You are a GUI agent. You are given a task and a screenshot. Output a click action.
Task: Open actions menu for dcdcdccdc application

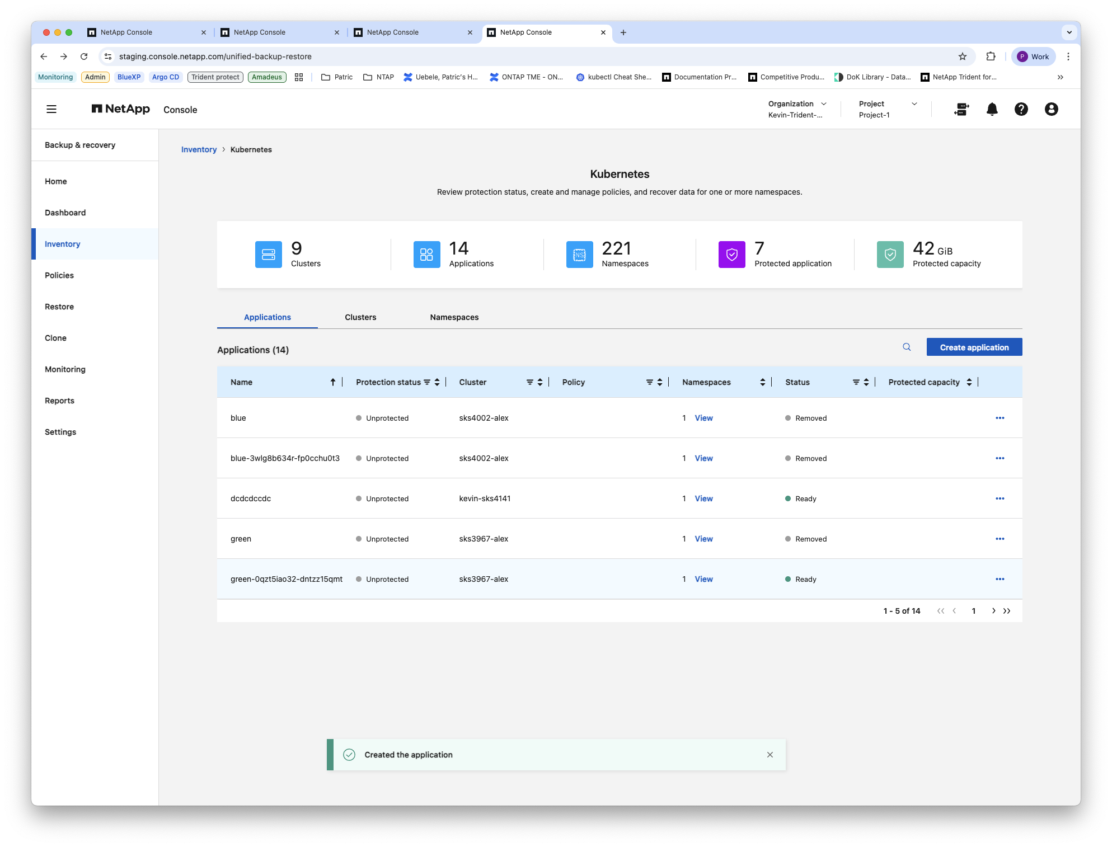1000,498
